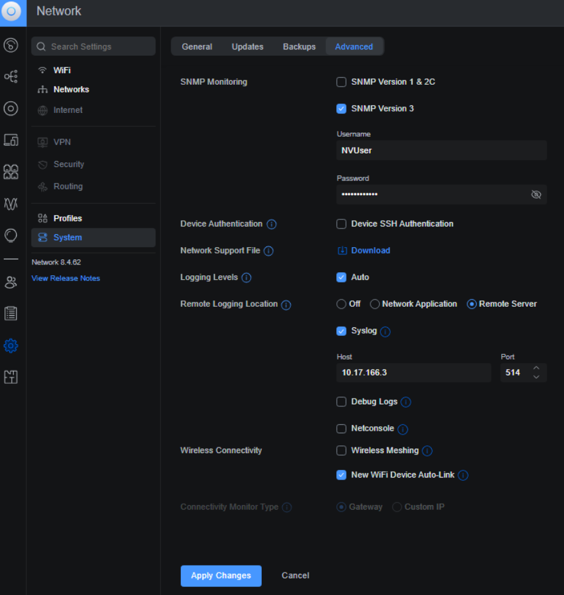Show info for New WiFi Device Auto-Link
This screenshot has height=595, width=564.
[x=463, y=475]
